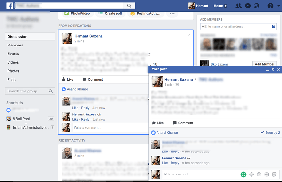Open settings gear in Your post popup

pyautogui.click(x=273, y=69)
